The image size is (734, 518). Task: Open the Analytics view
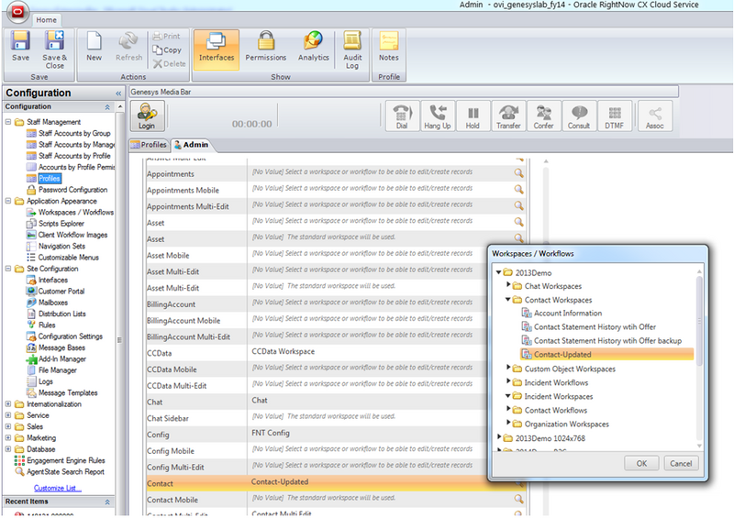[313, 46]
